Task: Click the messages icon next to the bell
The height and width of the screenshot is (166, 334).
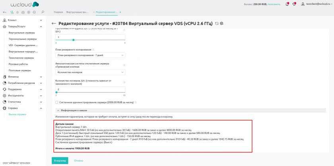Action: pyautogui.click(x=295, y=4)
